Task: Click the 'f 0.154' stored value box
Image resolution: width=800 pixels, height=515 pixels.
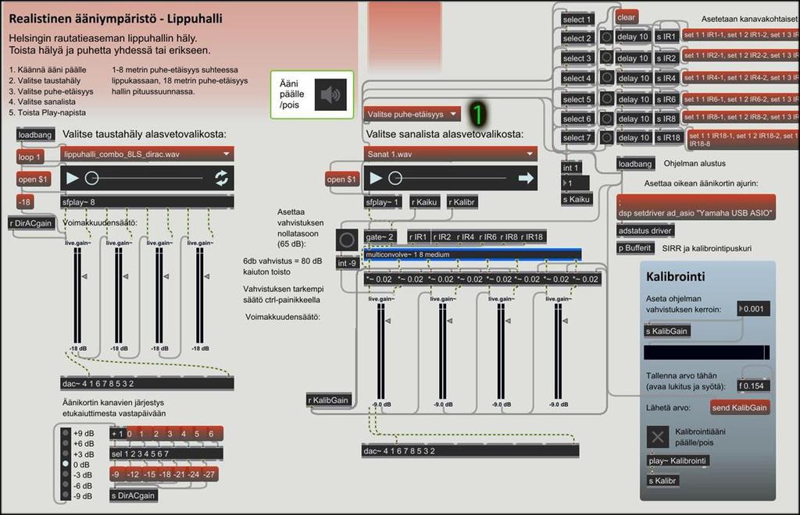Action: (753, 385)
